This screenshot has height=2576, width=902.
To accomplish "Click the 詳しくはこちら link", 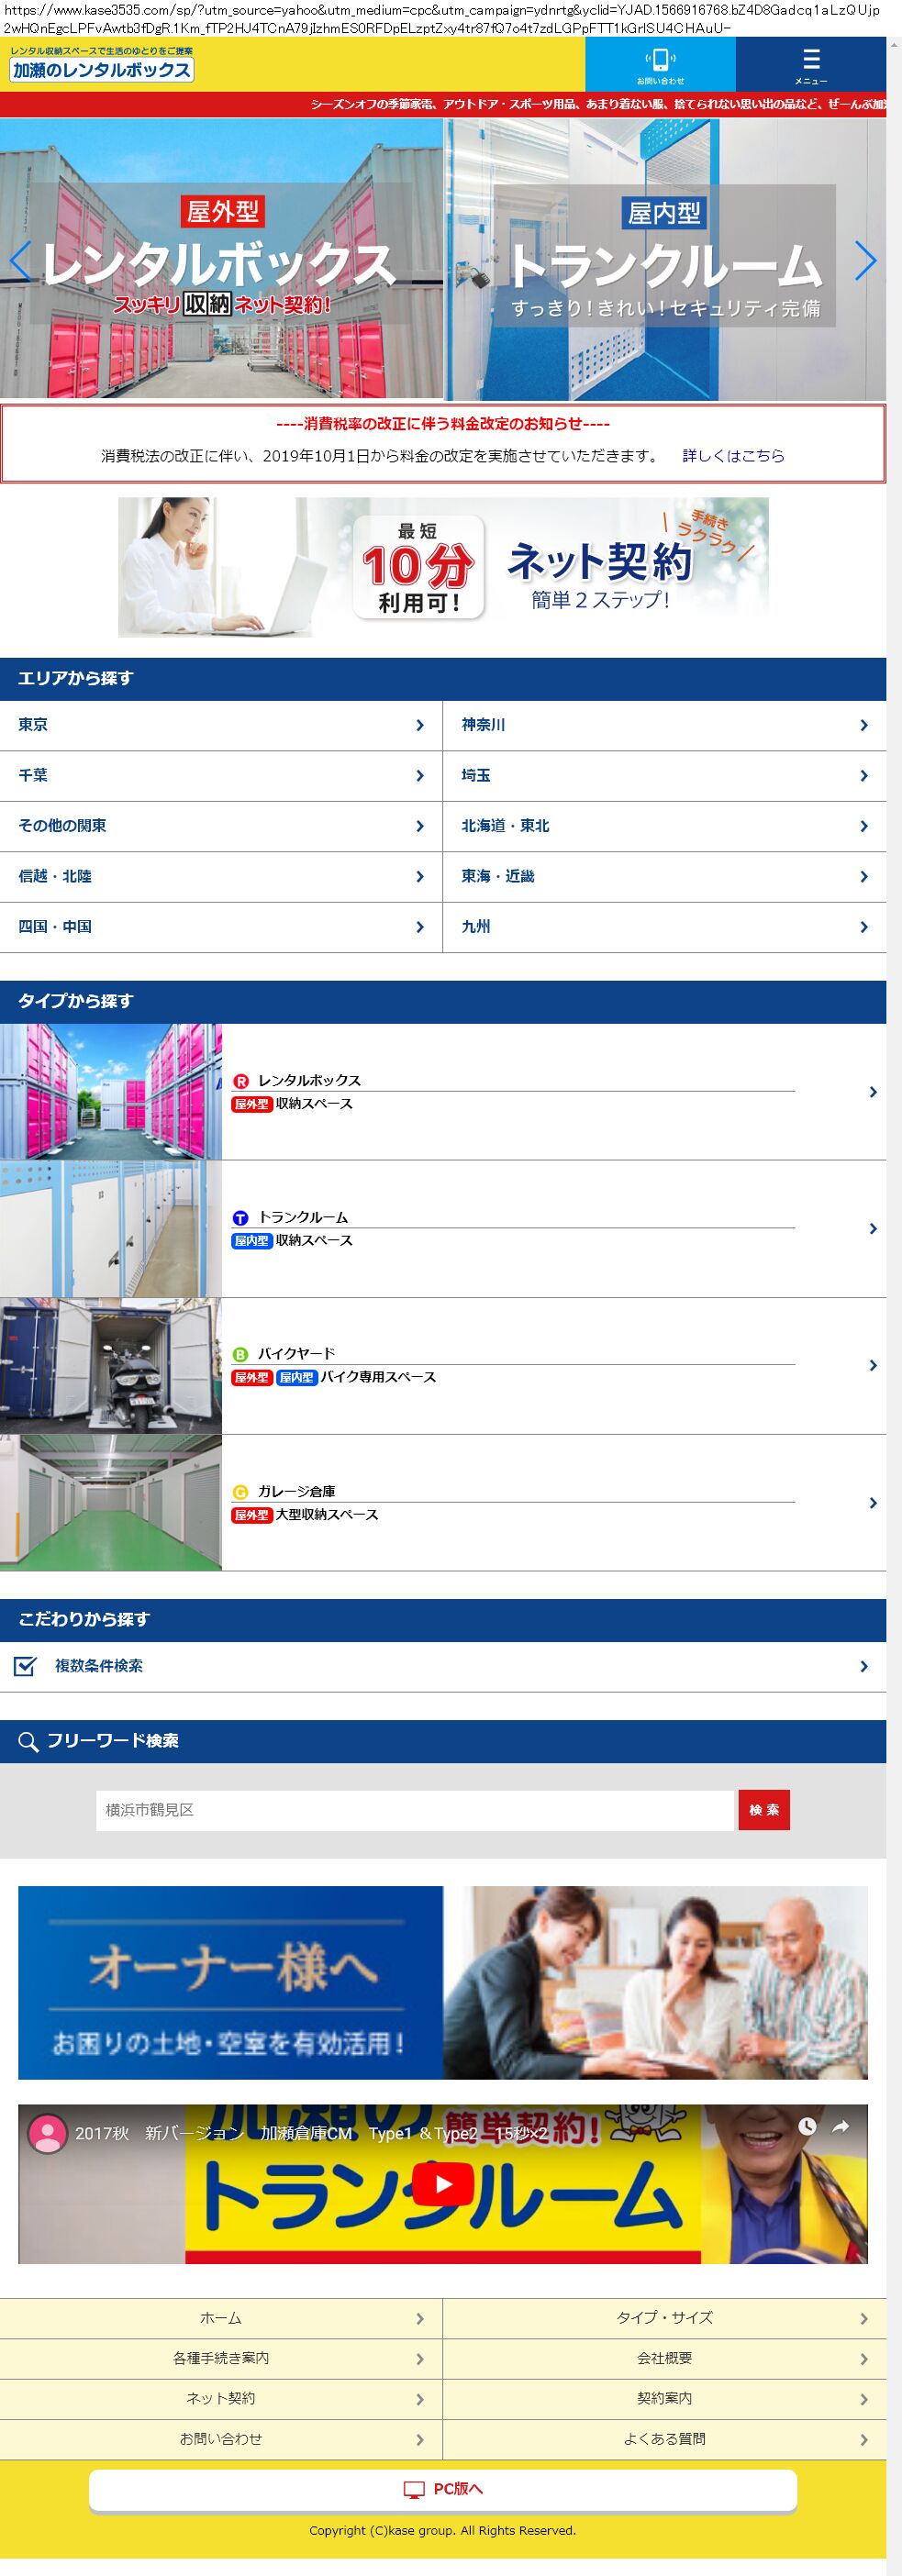I will coord(733,456).
